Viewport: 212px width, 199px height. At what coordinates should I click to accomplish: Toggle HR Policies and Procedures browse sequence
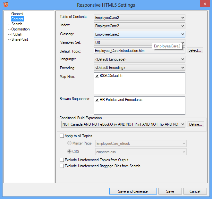tap(97, 100)
